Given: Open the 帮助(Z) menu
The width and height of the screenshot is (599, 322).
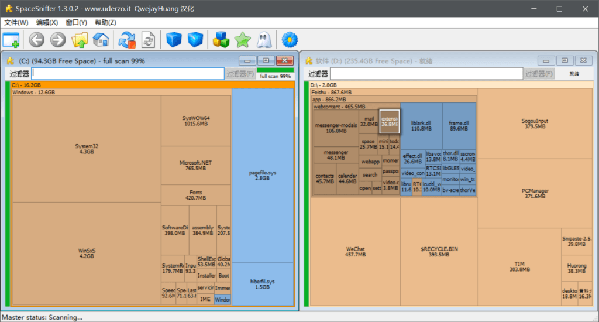Looking at the screenshot, I should (x=105, y=23).
